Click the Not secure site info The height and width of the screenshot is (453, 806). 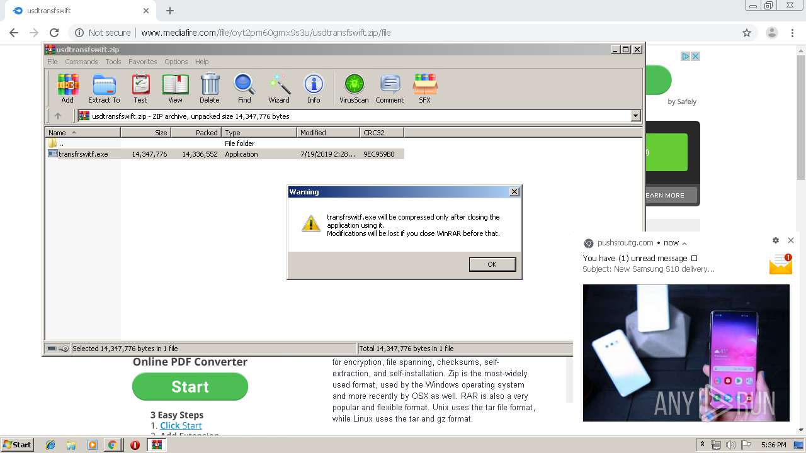[103, 33]
